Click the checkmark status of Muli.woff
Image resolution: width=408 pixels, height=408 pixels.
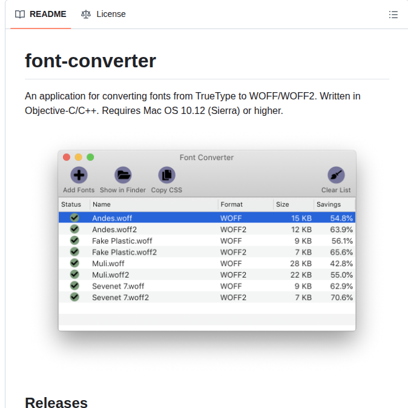pyautogui.click(x=74, y=263)
